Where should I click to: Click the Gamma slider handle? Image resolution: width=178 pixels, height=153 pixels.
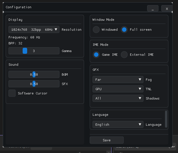point(25,51)
